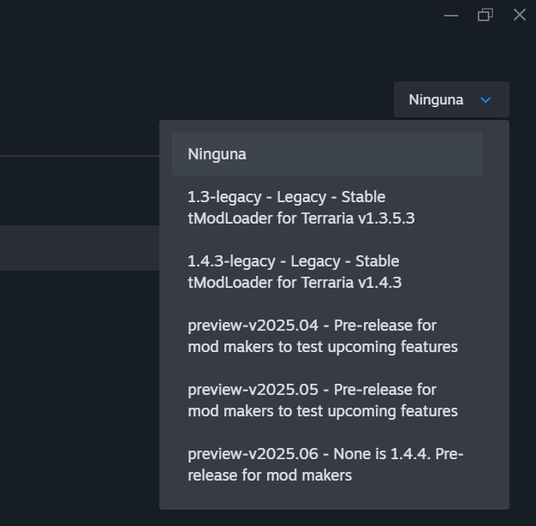Screen dimensions: 536x526
Task: Click the Legacy entry for Terraria v1.4.3
Action: [295, 272]
